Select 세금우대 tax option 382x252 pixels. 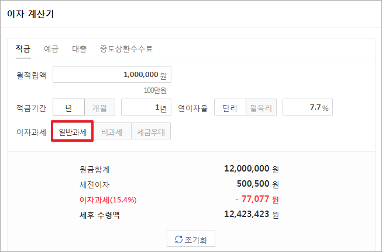[151, 131]
